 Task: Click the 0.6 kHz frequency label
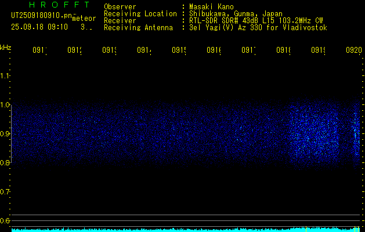point(5,220)
